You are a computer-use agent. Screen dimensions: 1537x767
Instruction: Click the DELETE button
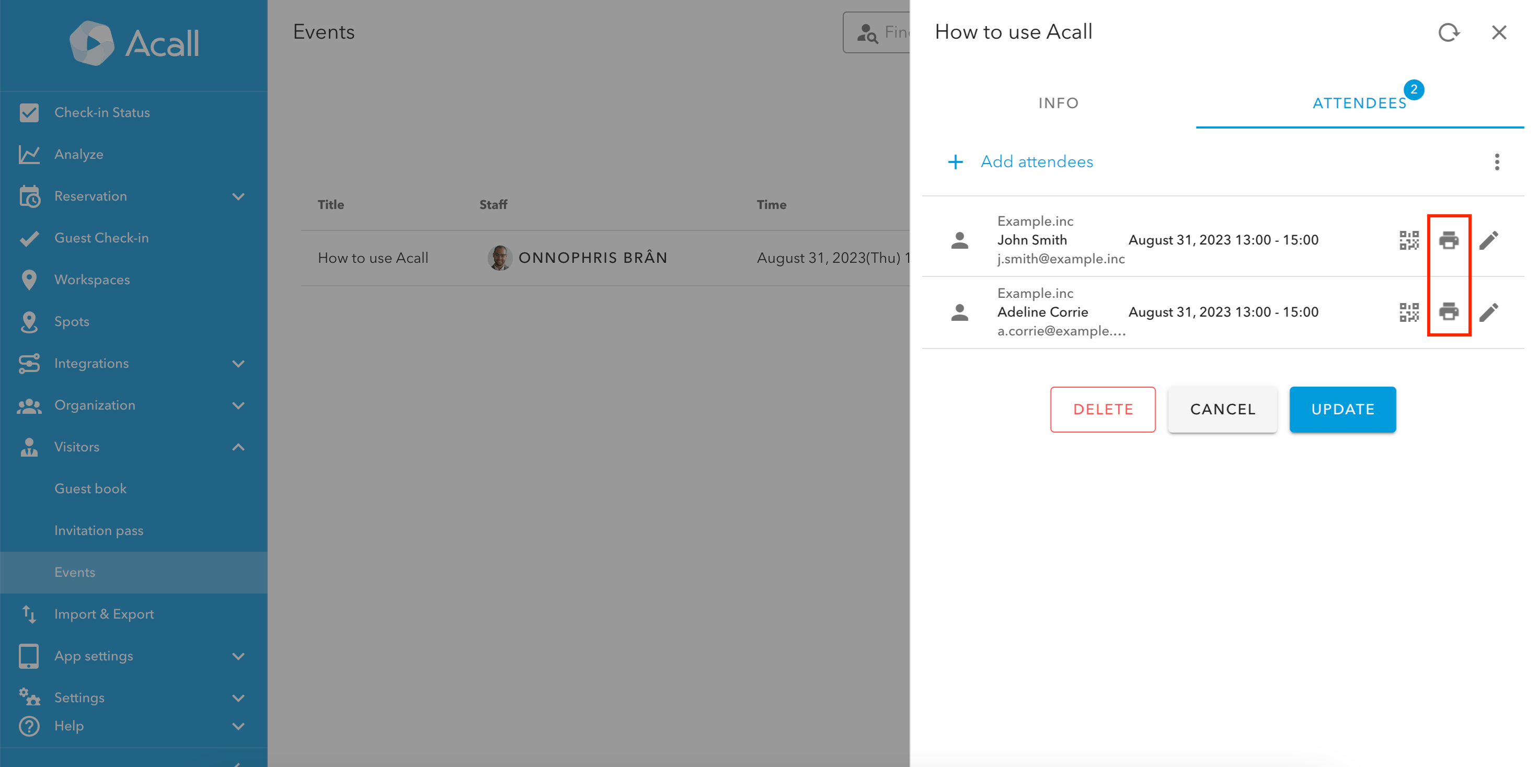pos(1103,409)
